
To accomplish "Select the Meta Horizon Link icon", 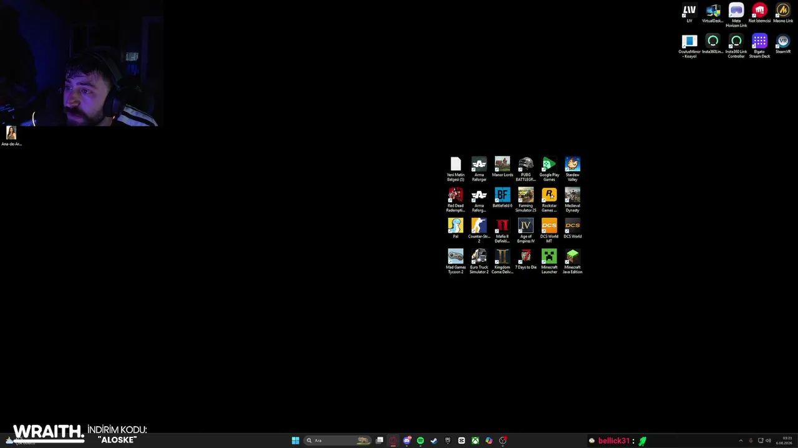I will pyautogui.click(x=736, y=16).
